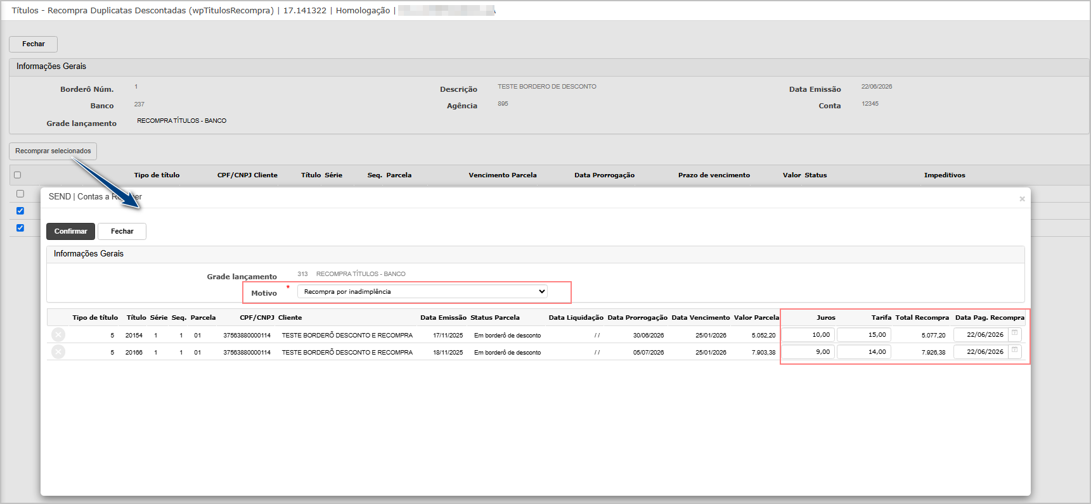
Task: Click Conta value 12345
Action: coord(870,104)
